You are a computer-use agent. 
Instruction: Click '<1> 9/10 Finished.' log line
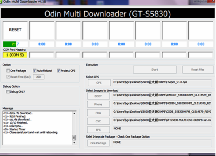pyautogui.click(x=15, y=116)
